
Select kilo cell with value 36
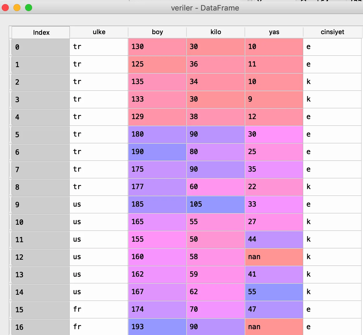pyautogui.click(x=216, y=64)
